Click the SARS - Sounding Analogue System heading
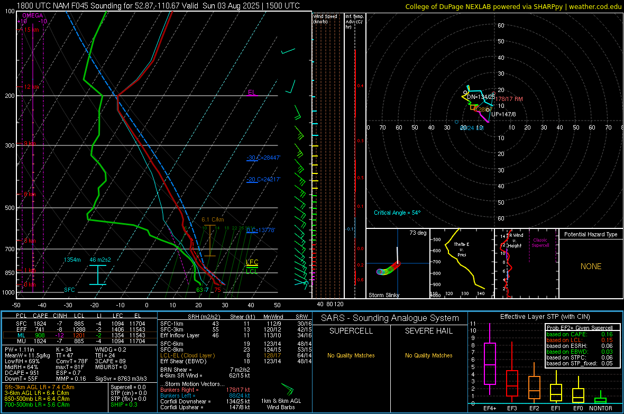Screen dimensions: 624x414 [x=390, y=318]
